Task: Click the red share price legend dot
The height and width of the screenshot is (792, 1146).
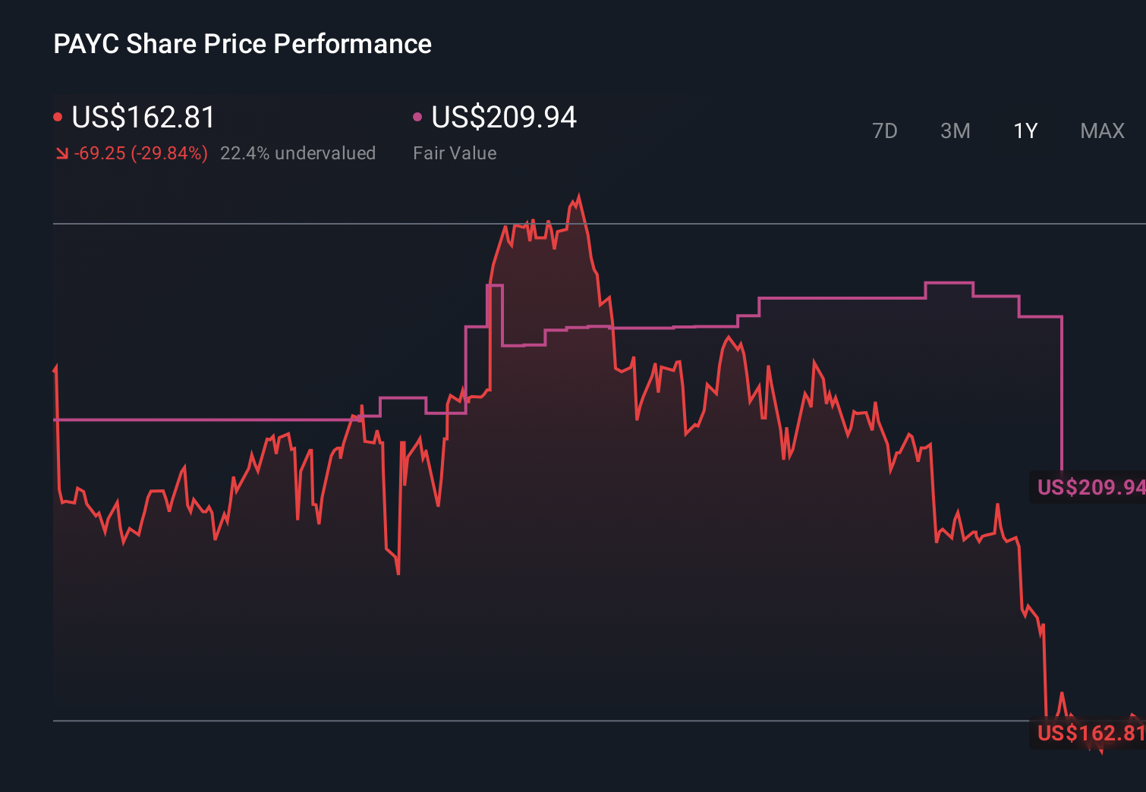Action: pyautogui.click(x=58, y=115)
